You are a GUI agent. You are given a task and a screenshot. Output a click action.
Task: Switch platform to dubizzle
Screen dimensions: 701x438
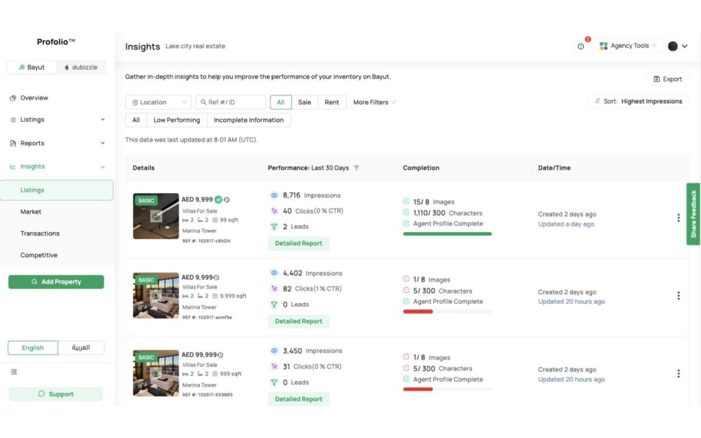coord(81,67)
